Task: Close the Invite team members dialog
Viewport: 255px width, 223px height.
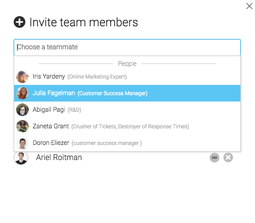Action: tap(249, 6)
